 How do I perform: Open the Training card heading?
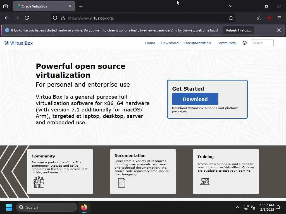(x=205, y=157)
